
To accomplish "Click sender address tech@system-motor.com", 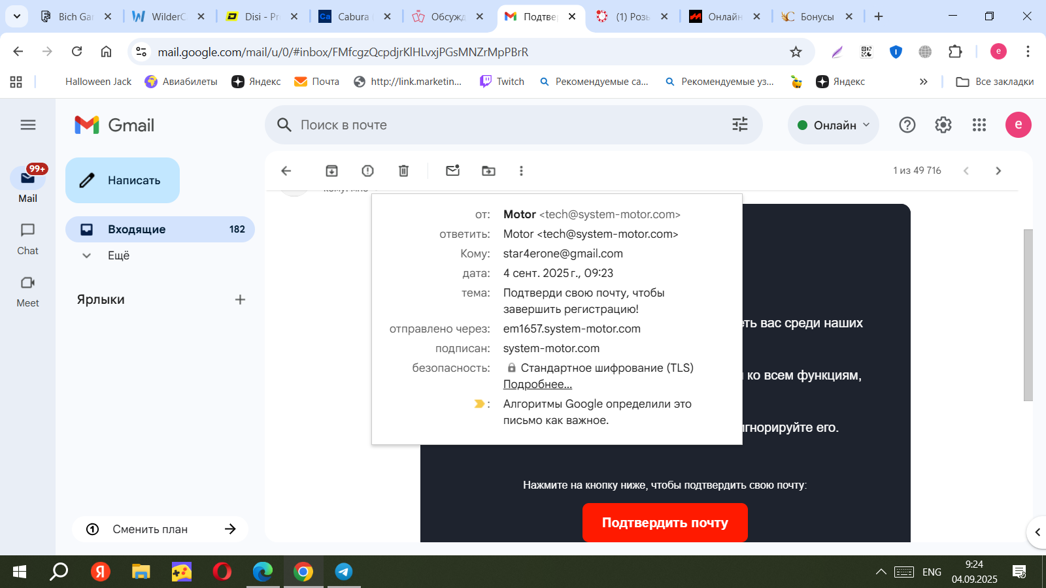I will coord(610,214).
